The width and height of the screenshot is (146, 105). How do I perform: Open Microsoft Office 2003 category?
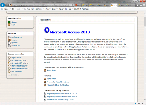(x=20, y=69)
